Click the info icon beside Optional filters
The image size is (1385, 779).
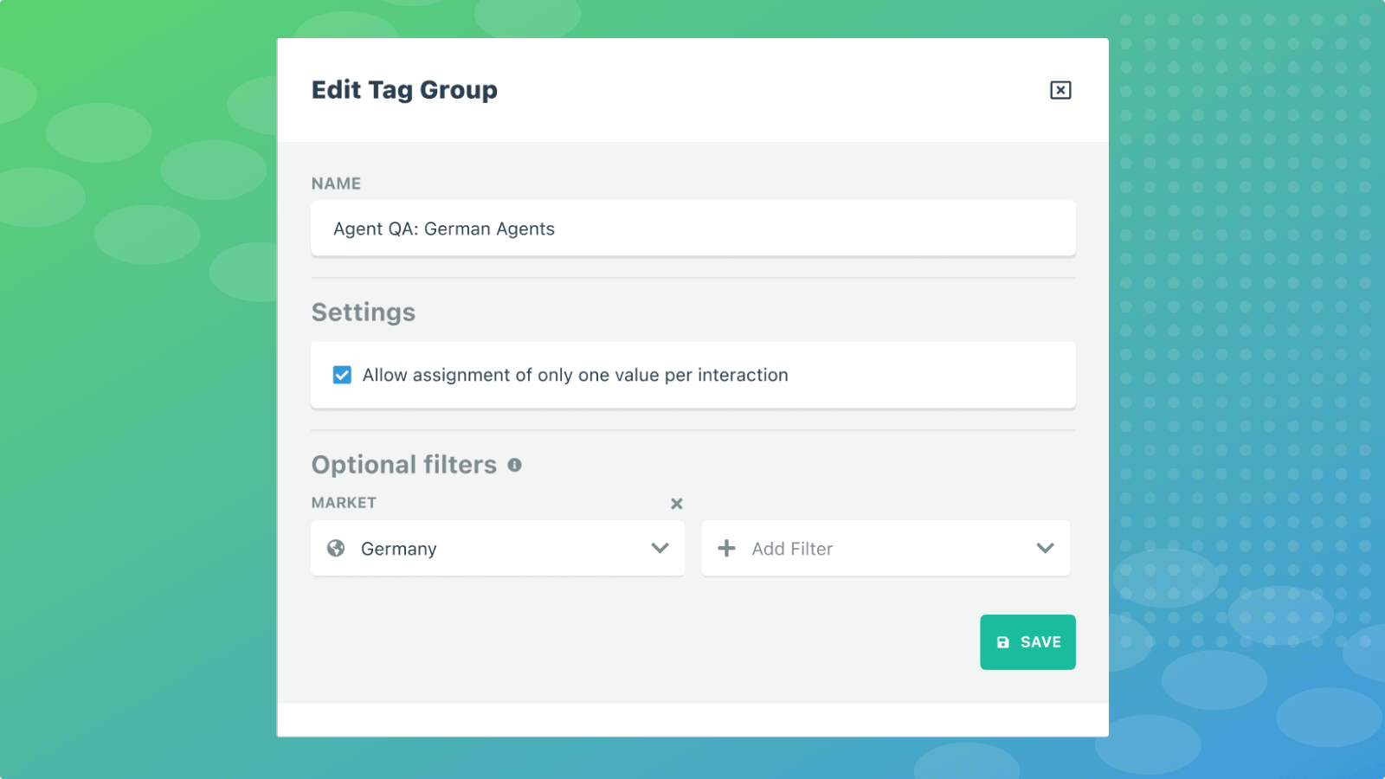click(x=516, y=466)
